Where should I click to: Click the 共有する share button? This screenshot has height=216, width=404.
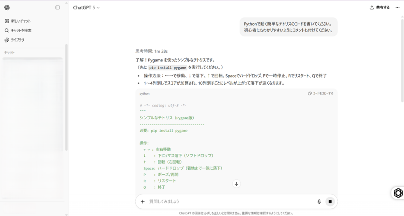tap(380, 7)
